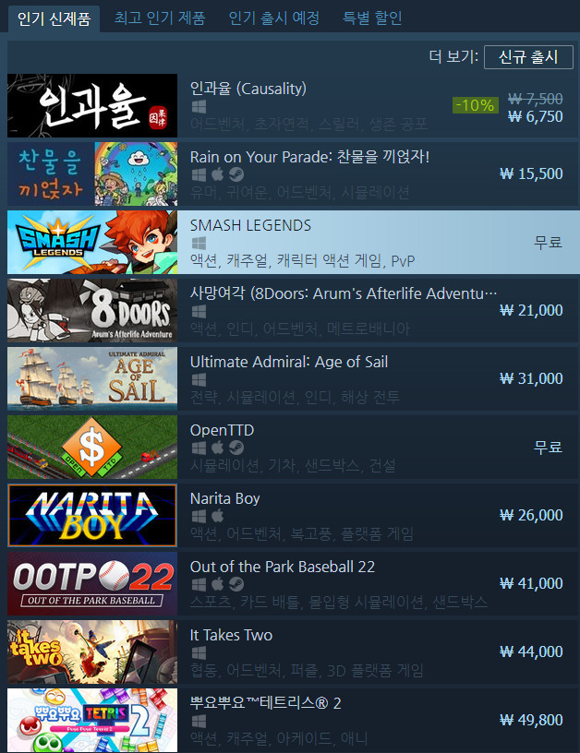Click the ₩ 21,000 price of 8Doors
The image size is (580, 753).
(x=531, y=310)
